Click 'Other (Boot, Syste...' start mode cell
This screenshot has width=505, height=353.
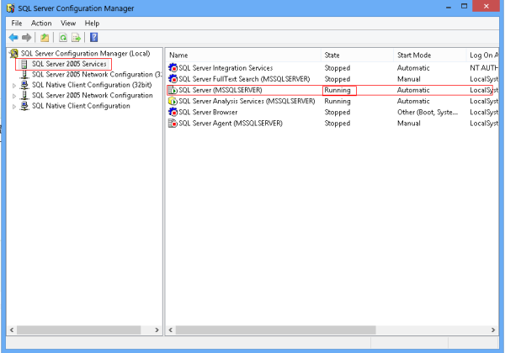[x=428, y=112]
